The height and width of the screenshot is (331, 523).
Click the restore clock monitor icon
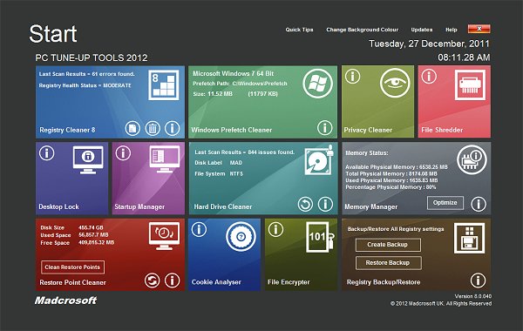164,236
